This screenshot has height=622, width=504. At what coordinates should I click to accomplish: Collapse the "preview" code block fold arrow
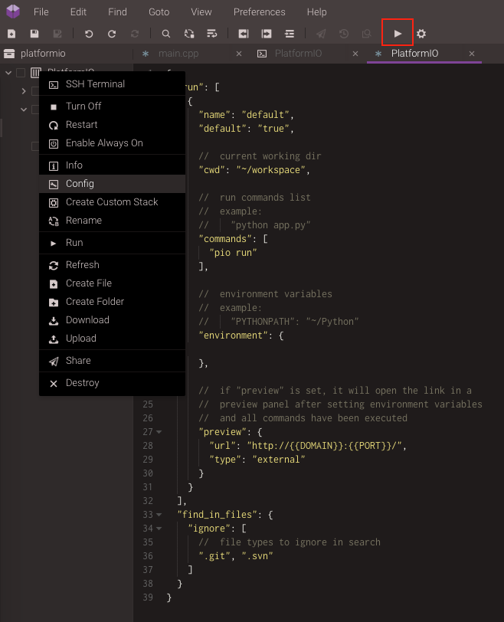(159, 432)
